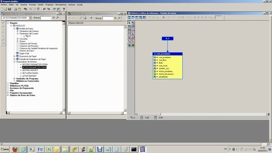Expand Objetos de Base de Datos node
Image resolution: width=272 pixels, height=153 pixels.
pyautogui.click(x=8, y=95)
